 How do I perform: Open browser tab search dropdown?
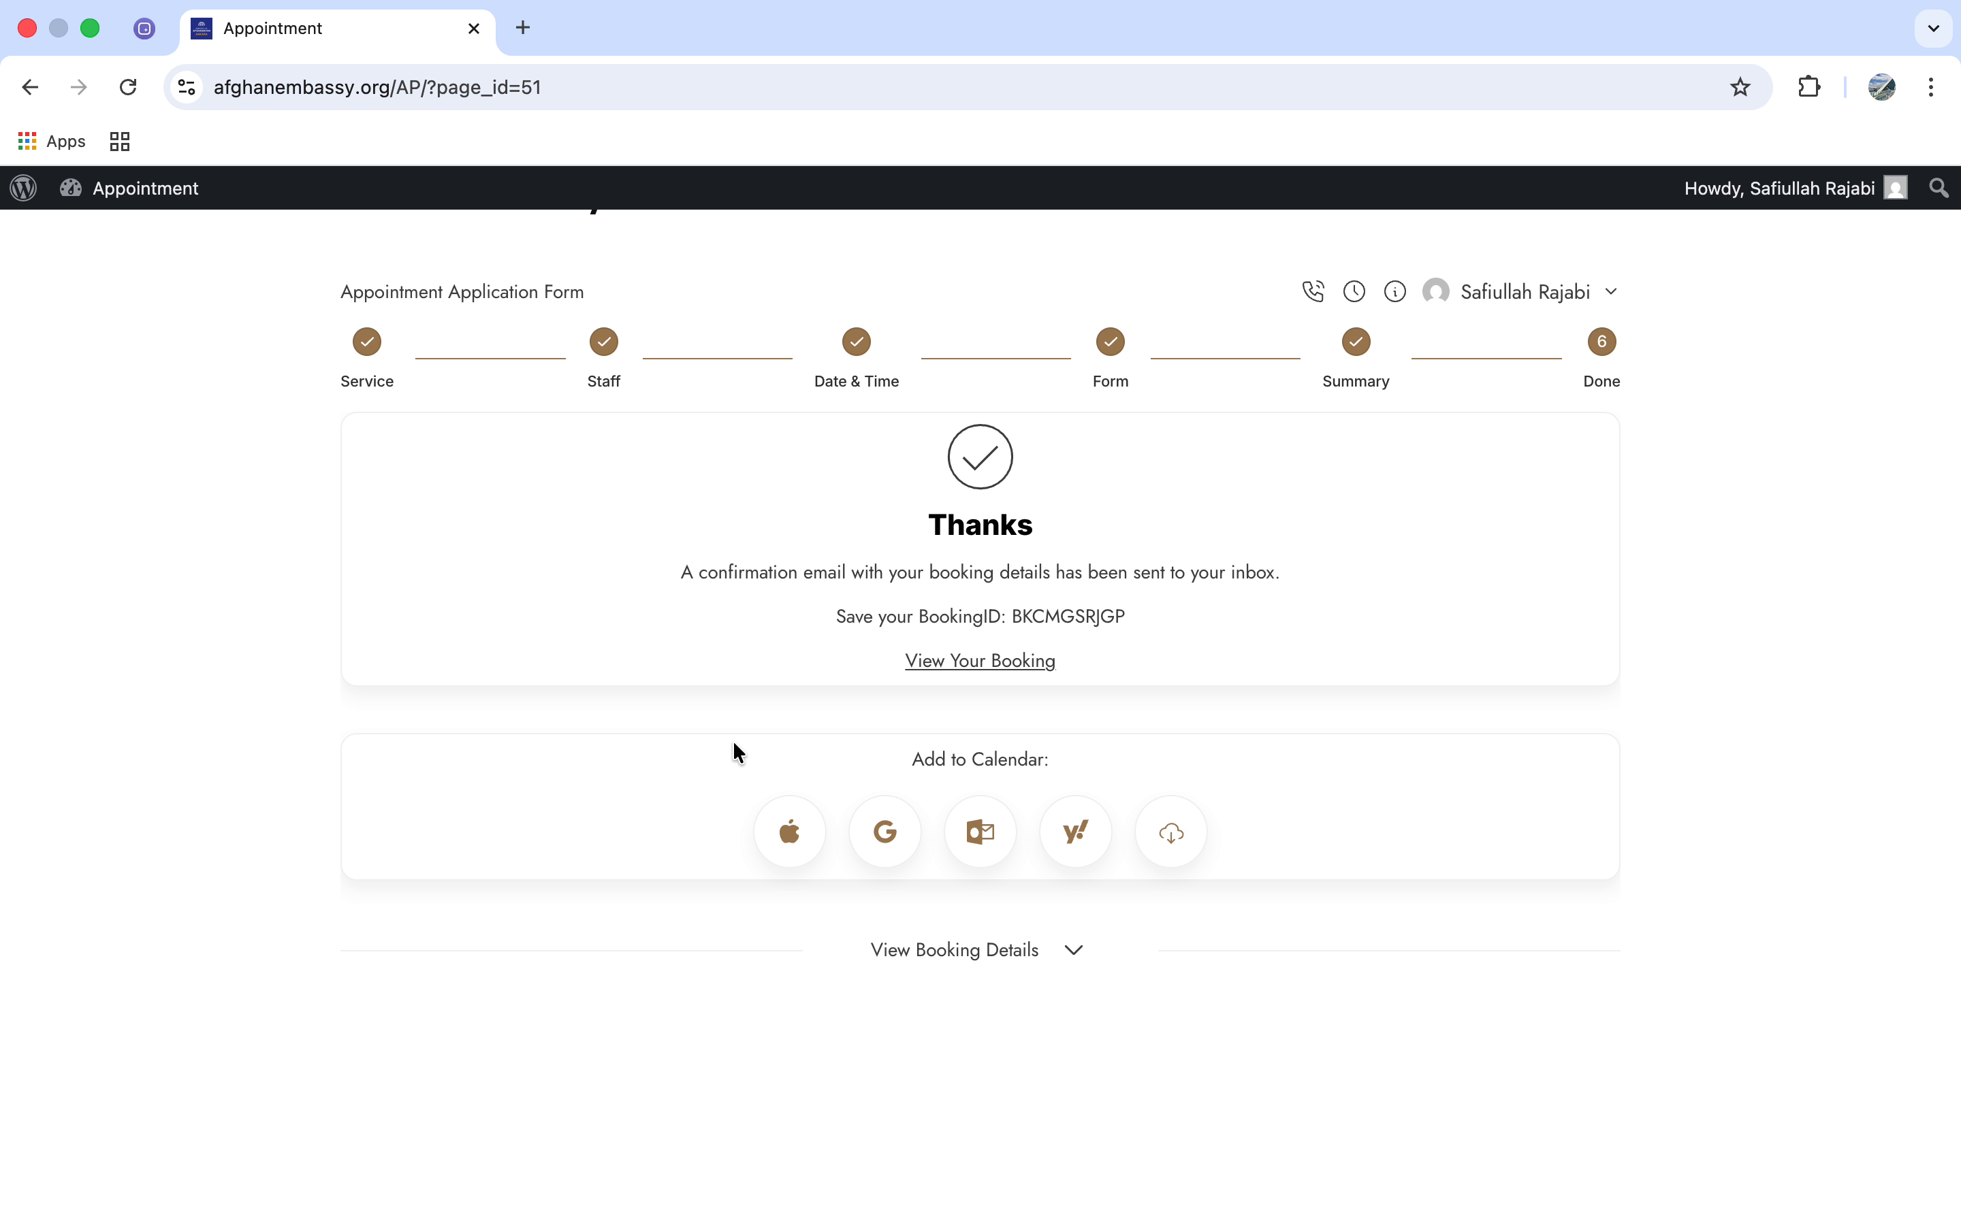point(1932,27)
